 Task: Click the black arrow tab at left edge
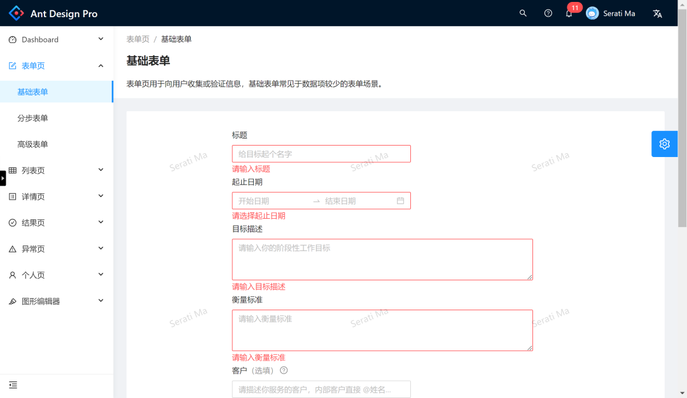(3, 178)
